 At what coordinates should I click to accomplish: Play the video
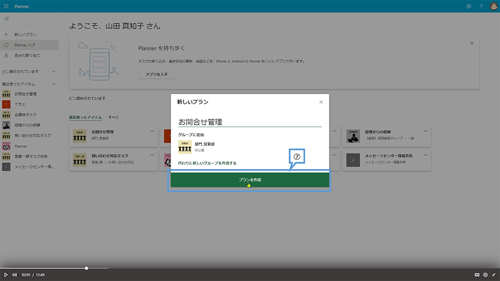tap(5, 275)
